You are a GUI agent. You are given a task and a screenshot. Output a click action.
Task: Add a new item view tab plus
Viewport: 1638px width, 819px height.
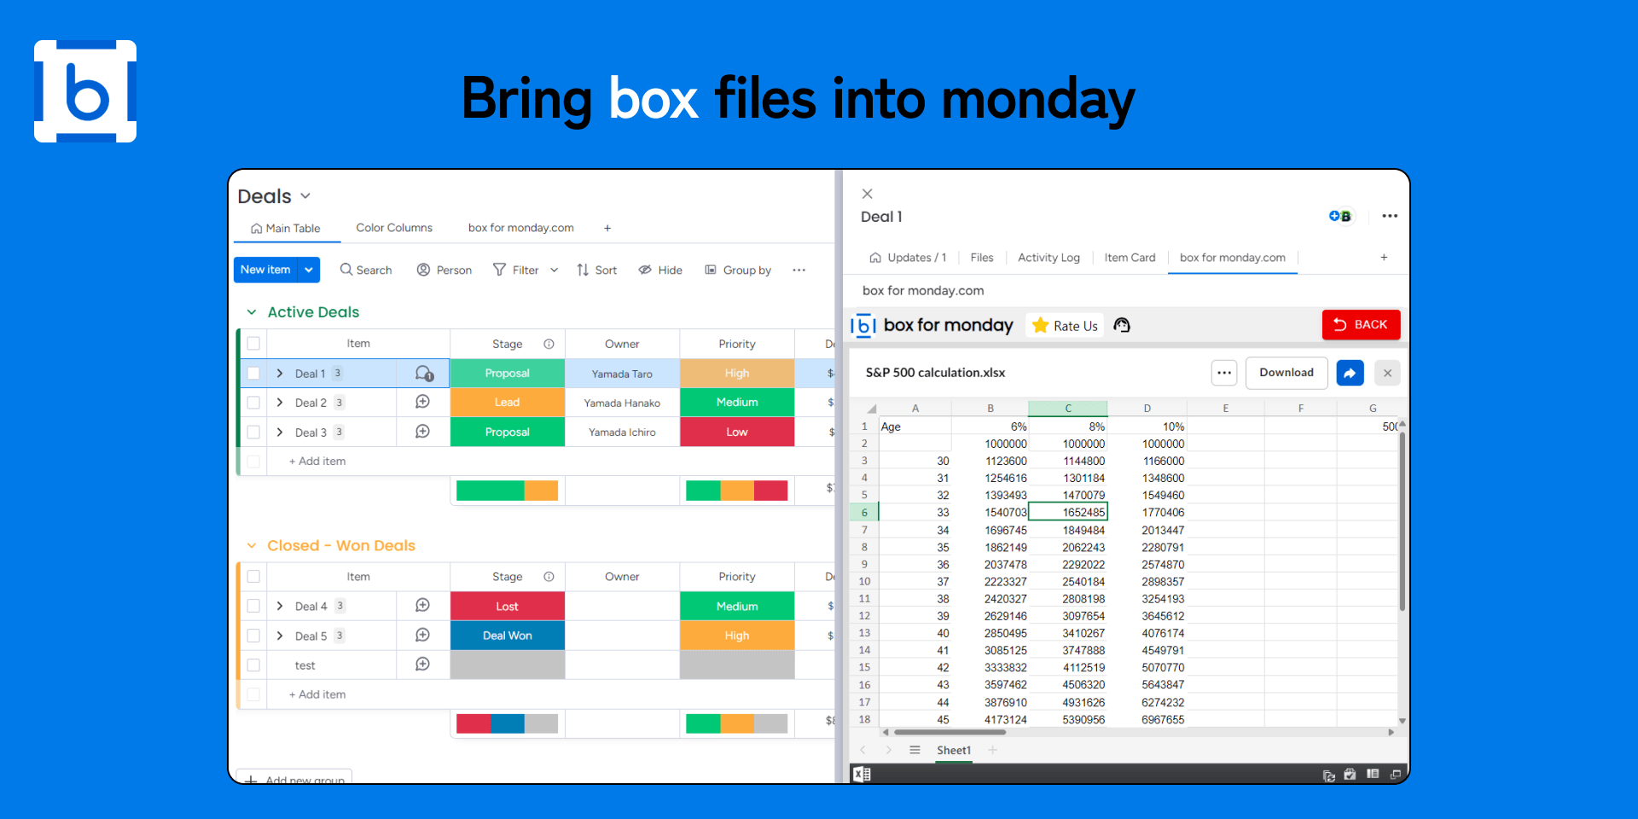coord(1384,257)
